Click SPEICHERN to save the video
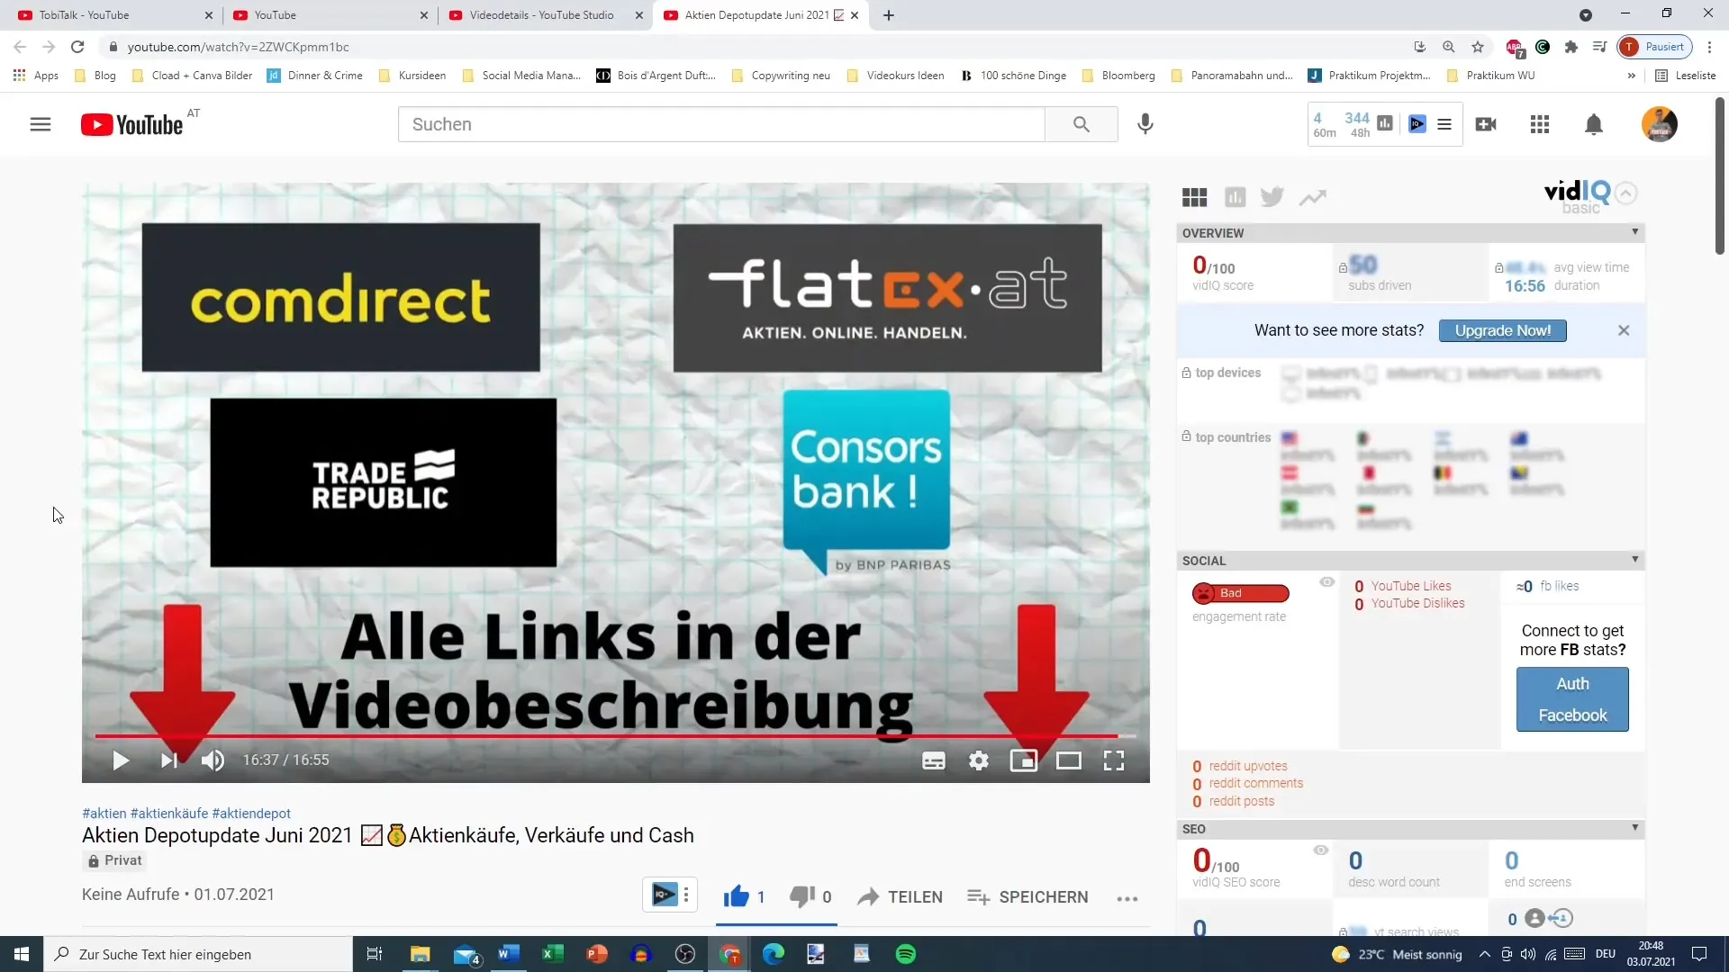 click(1027, 896)
